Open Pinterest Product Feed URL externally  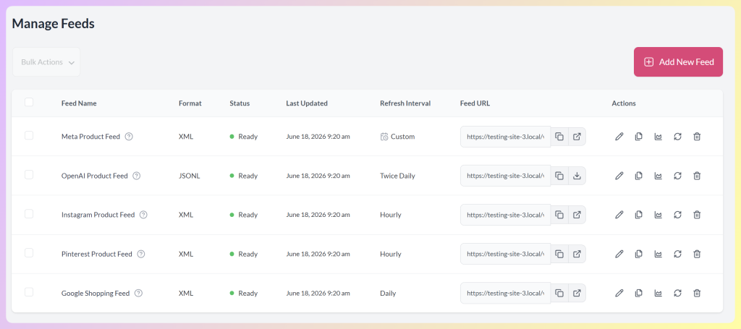point(577,254)
